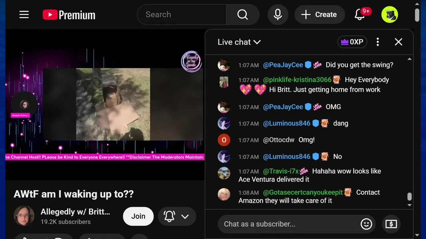Open live chat three-dot options menu
The width and height of the screenshot is (426, 239).
[x=377, y=42]
